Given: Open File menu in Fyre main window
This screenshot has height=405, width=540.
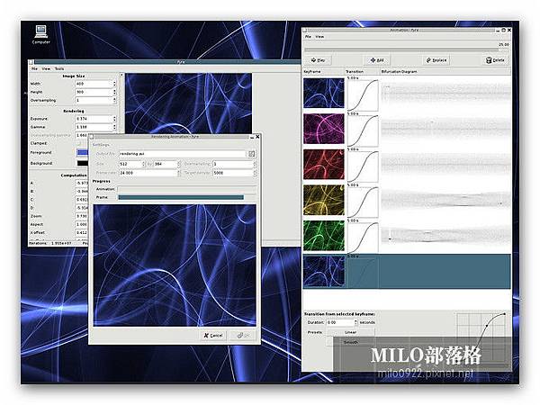Looking at the screenshot, I should coord(34,68).
